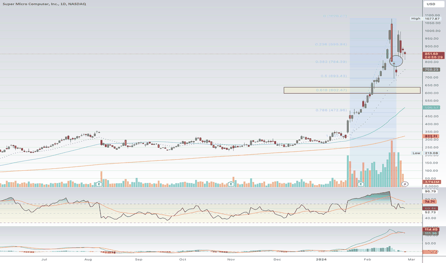The width and height of the screenshot is (446, 263).
Task: Click the 550.00 price axis tick
Action: coord(432,100)
